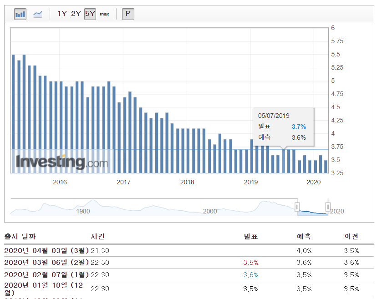Click the 22:30 time in the January 10 row

coord(100,289)
